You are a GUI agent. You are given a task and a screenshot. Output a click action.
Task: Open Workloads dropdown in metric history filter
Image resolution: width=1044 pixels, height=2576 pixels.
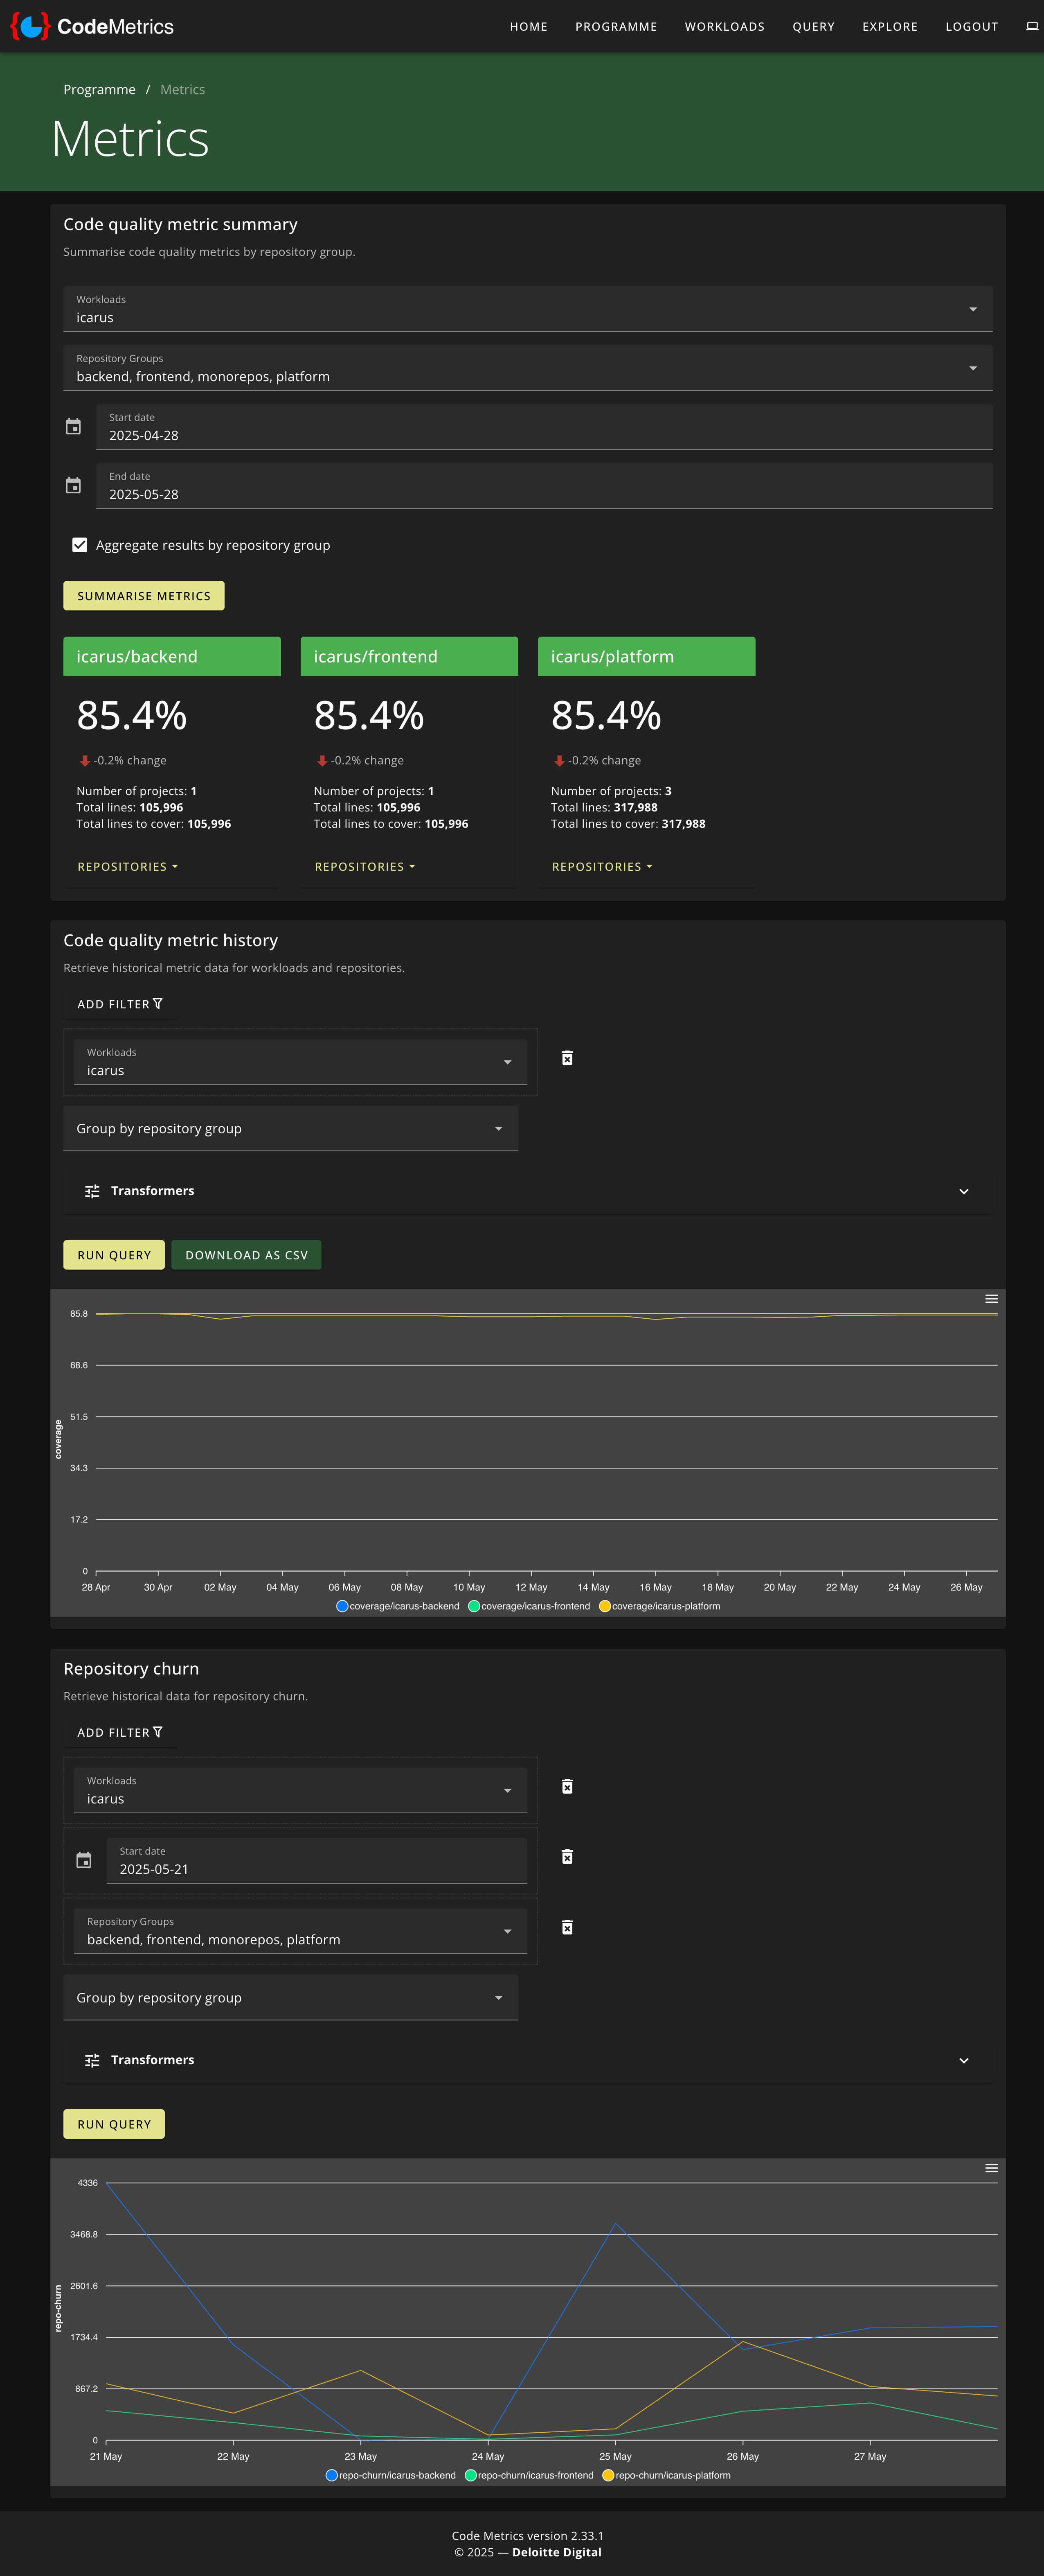pyautogui.click(x=300, y=1062)
